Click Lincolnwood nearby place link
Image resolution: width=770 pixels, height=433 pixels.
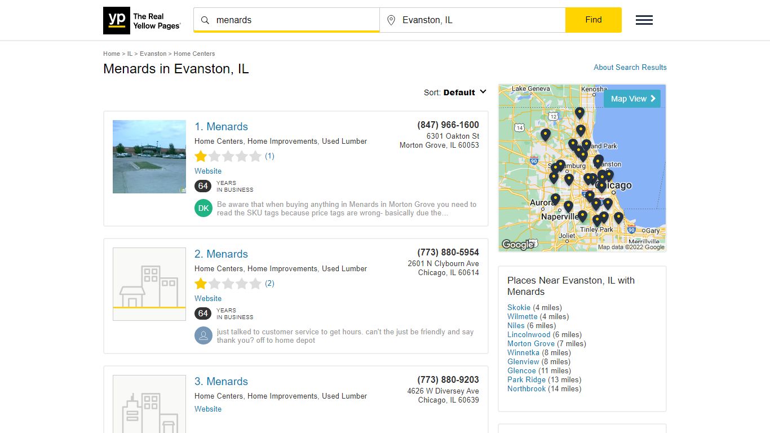[x=529, y=334]
